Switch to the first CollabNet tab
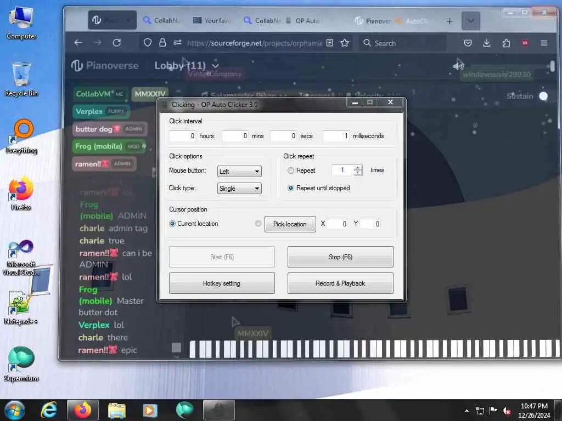This screenshot has width=562, height=421. click(161, 21)
